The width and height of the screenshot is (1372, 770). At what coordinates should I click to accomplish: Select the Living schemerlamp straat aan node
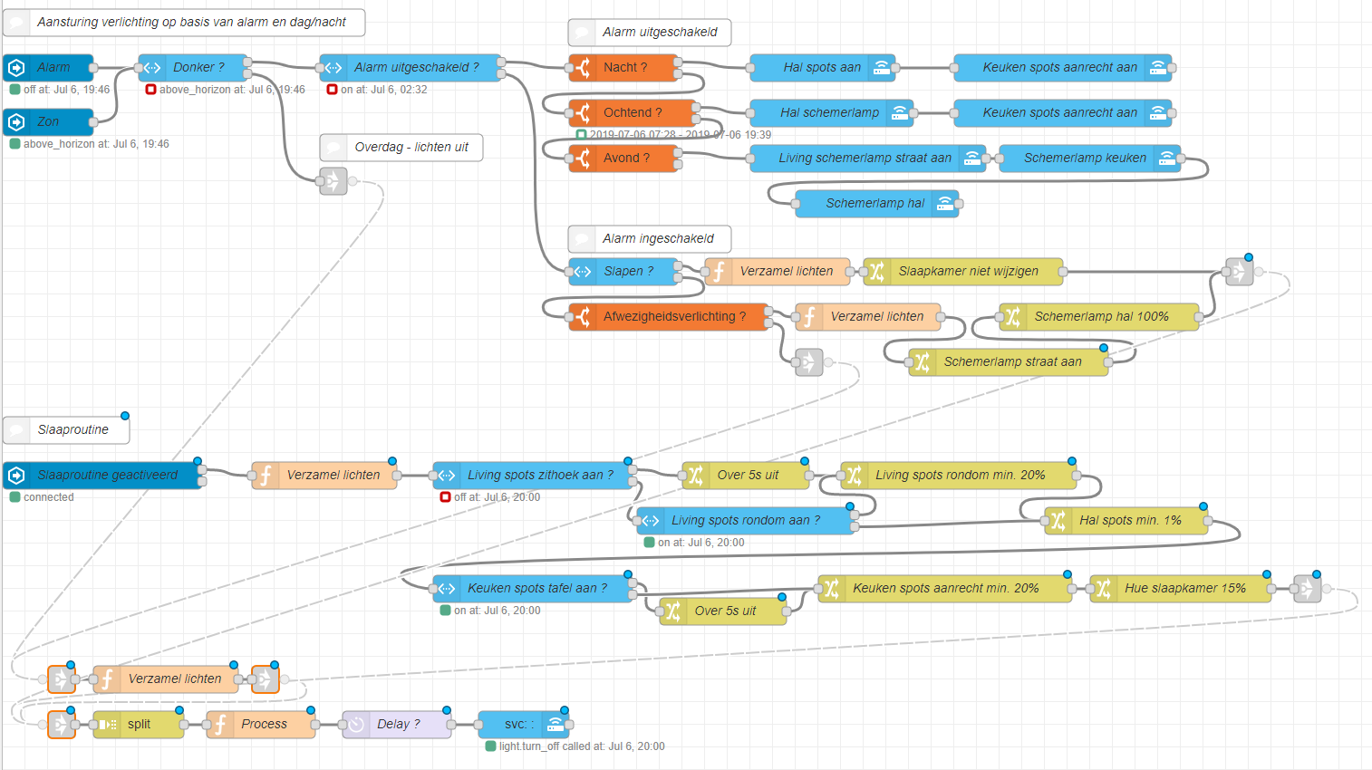pyautogui.click(x=865, y=159)
